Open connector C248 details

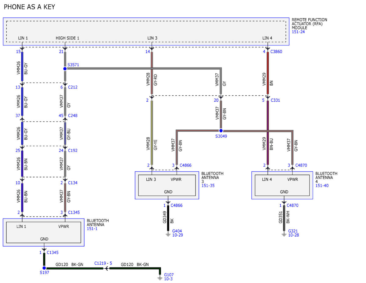73,116
